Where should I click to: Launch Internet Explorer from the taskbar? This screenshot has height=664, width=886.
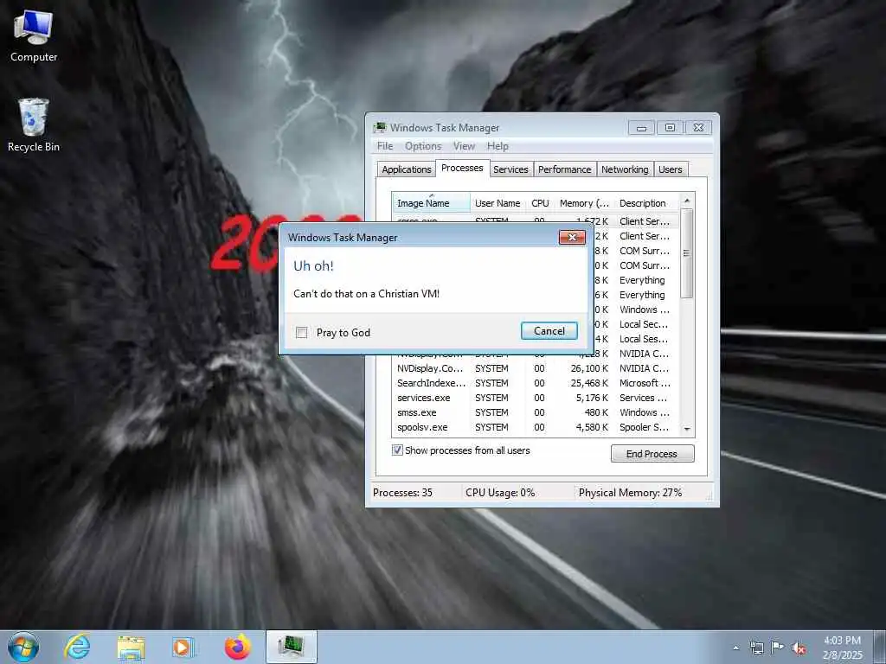pyautogui.click(x=77, y=647)
